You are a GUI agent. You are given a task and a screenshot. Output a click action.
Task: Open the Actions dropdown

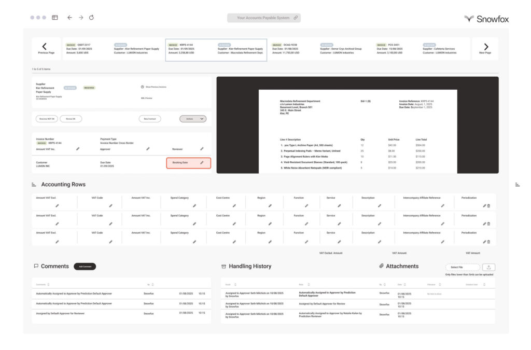click(x=193, y=119)
